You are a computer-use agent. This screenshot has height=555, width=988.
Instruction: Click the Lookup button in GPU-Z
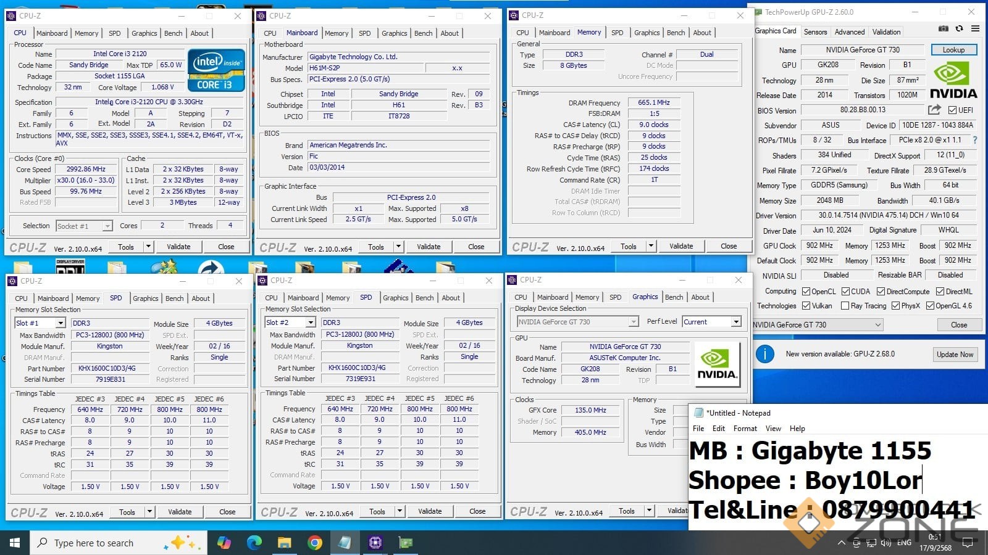click(953, 50)
